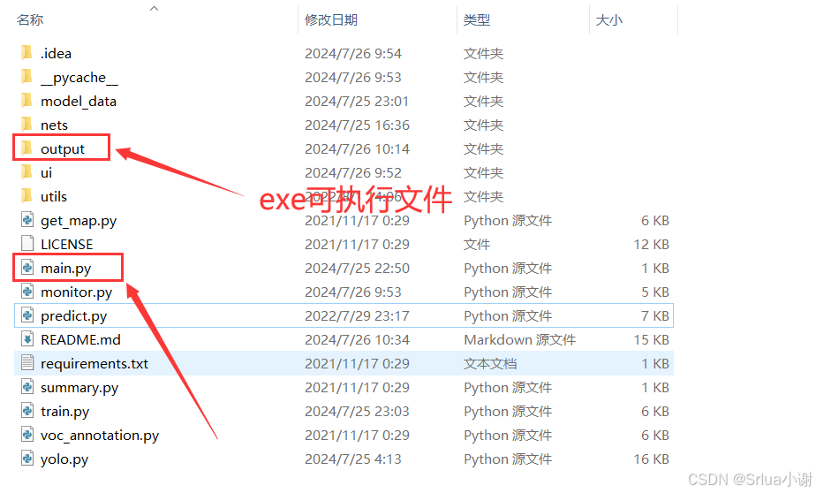
Task: Click the 16 KB size of yolo.py
Action: point(651,459)
